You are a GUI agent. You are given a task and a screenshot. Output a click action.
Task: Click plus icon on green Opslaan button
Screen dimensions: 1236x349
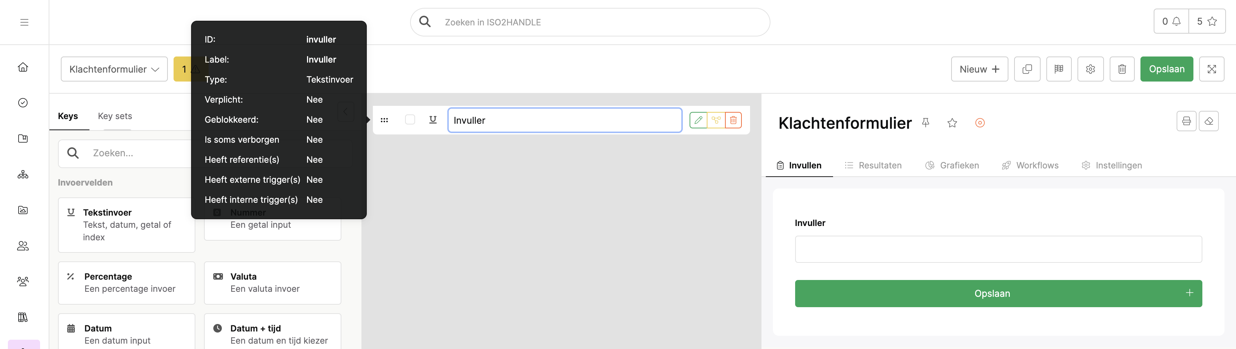(1189, 293)
